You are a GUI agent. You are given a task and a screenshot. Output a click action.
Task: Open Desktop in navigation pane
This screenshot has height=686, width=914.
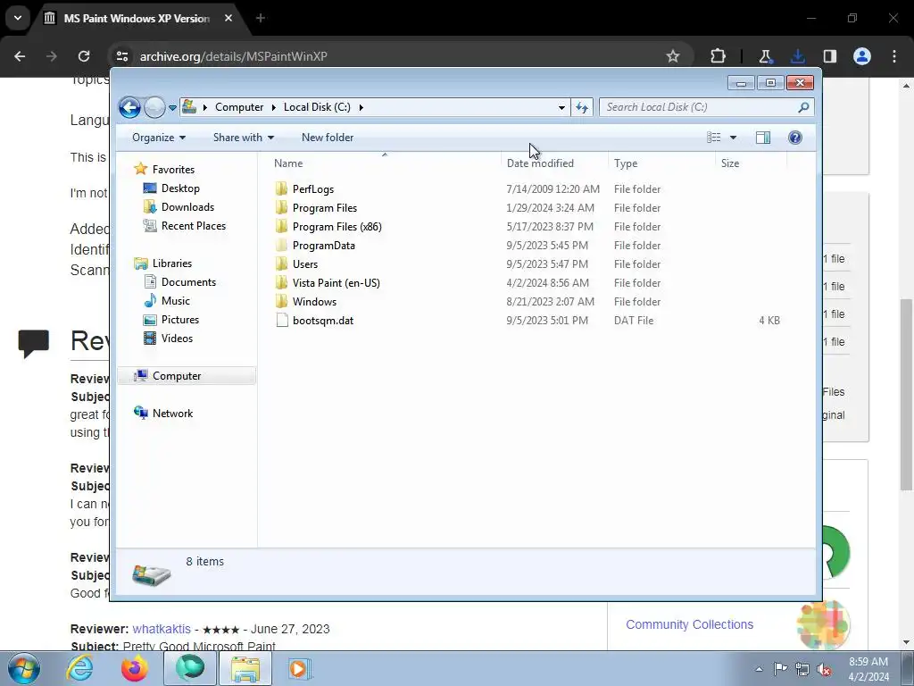[180, 188]
